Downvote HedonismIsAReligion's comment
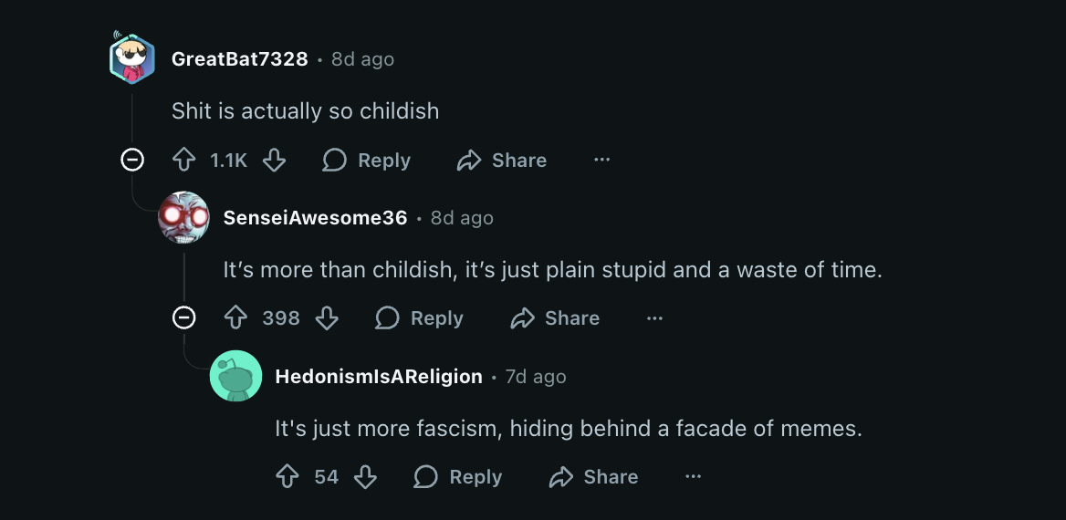Viewport: 1066px width, 520px height. coord(365,477)
